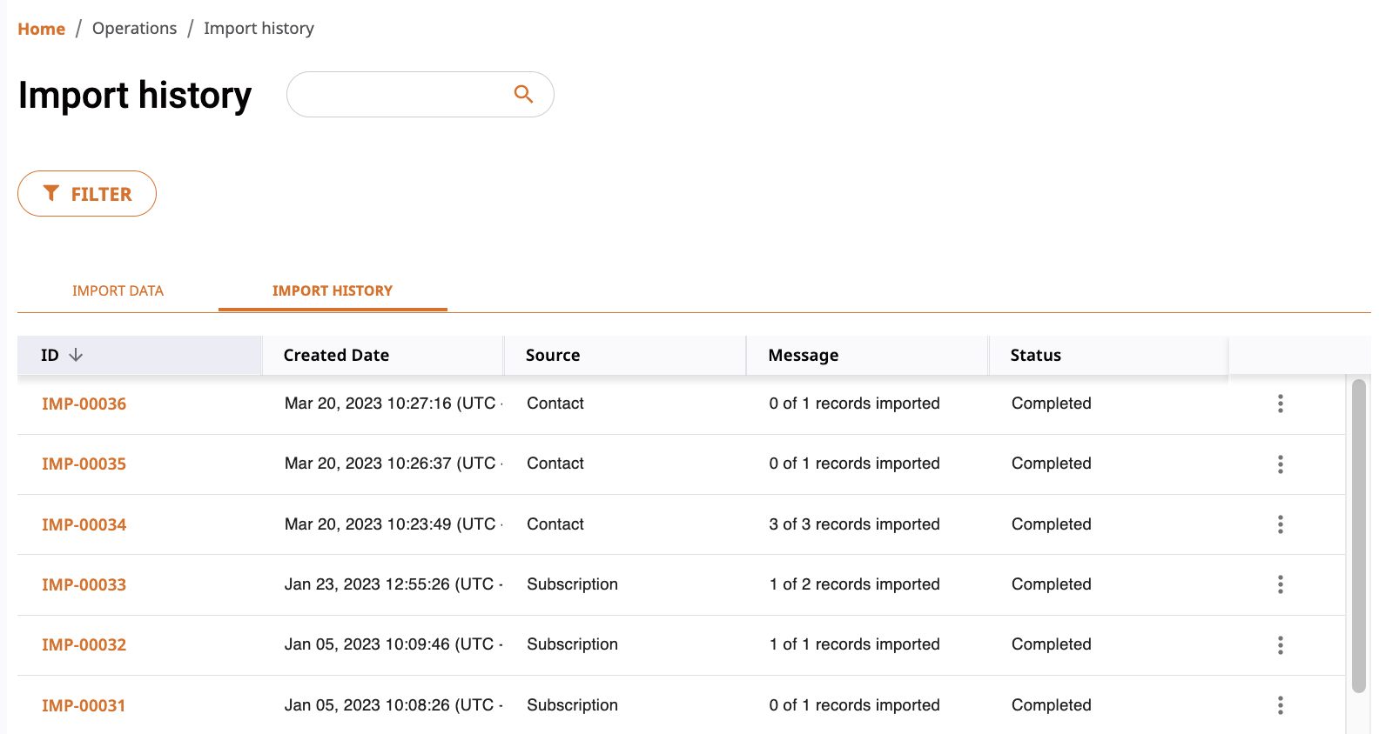Open Operations in the breadcrumb
The height and width of the screenshot is (734, 1379).
pos(134,29)
